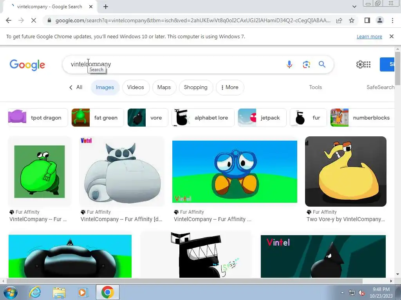The image size is (401, 300).
Task: Open Chrome three-dot menu
Action: click(392, 20)
